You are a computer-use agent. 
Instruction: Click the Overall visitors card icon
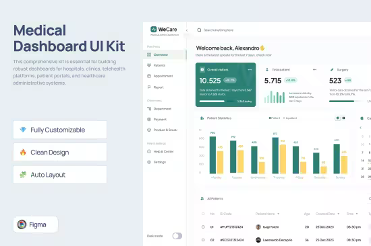point(202,70)
